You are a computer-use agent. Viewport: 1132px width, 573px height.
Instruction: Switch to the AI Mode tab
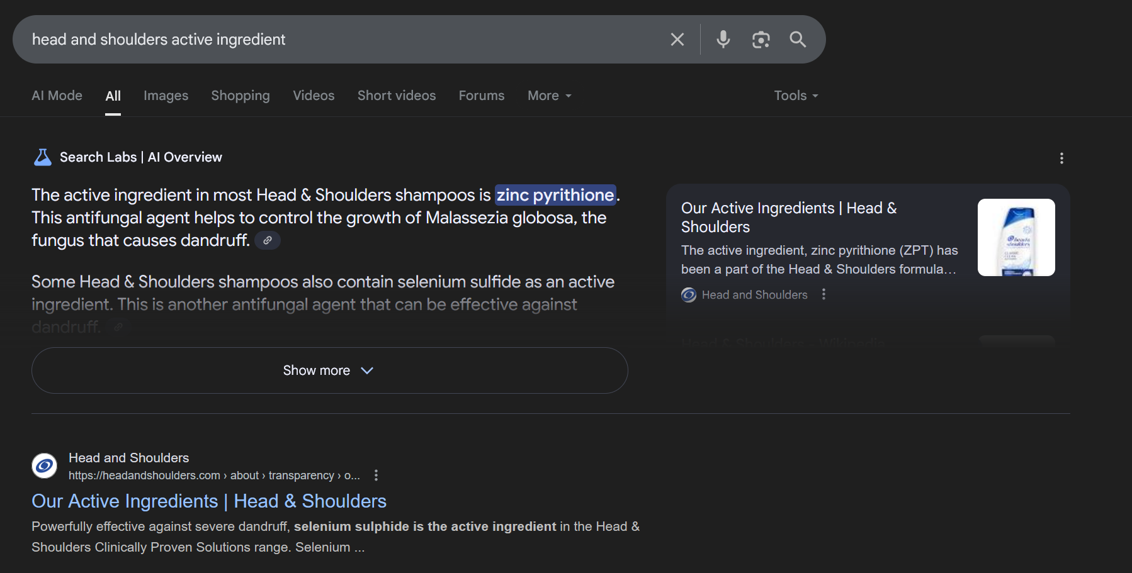tap(57, 96)
